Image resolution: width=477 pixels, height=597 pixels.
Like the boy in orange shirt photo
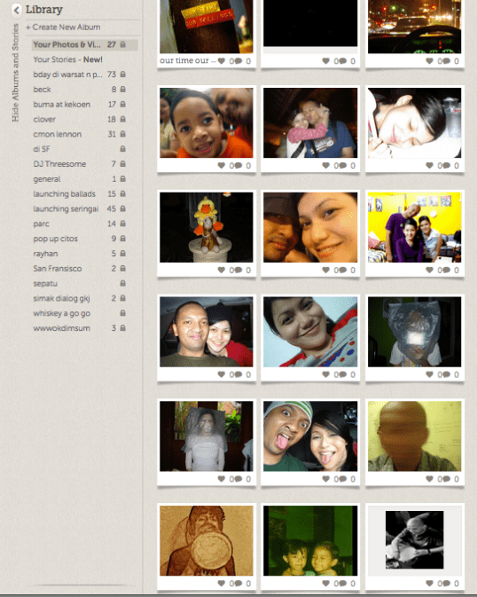(222, 165)
